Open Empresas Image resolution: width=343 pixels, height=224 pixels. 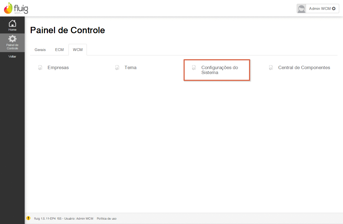coord(58,67)
